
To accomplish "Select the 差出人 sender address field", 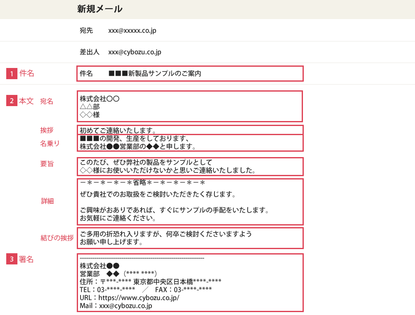I will tap(134, 52).
